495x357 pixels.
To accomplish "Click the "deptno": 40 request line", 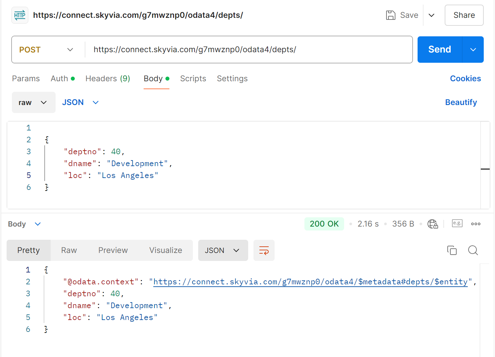I will click(x=94, y=152).
